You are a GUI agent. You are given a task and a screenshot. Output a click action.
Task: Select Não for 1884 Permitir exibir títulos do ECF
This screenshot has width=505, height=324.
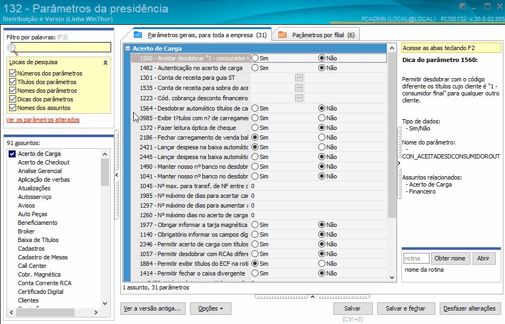[322, 264]
